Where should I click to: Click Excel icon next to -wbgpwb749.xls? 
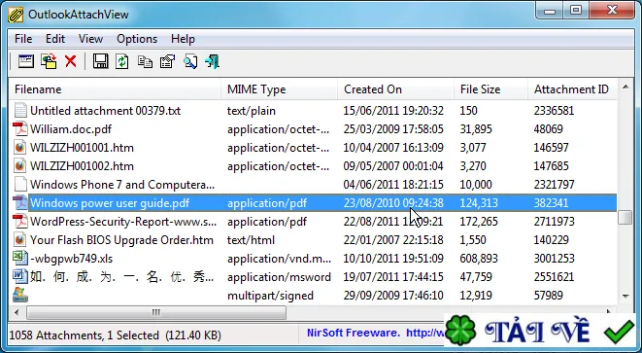tap(20, 259)
